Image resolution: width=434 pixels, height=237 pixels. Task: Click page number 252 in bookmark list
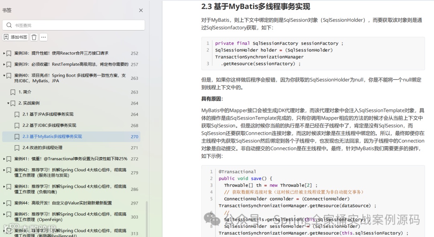coord(135,53)
